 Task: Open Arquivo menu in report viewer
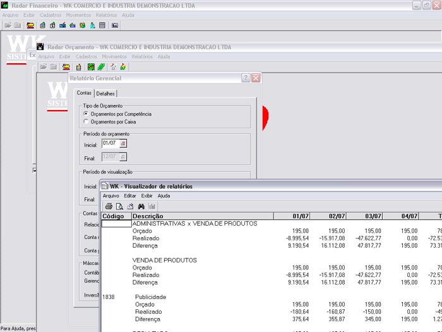(x=110, y=196)
